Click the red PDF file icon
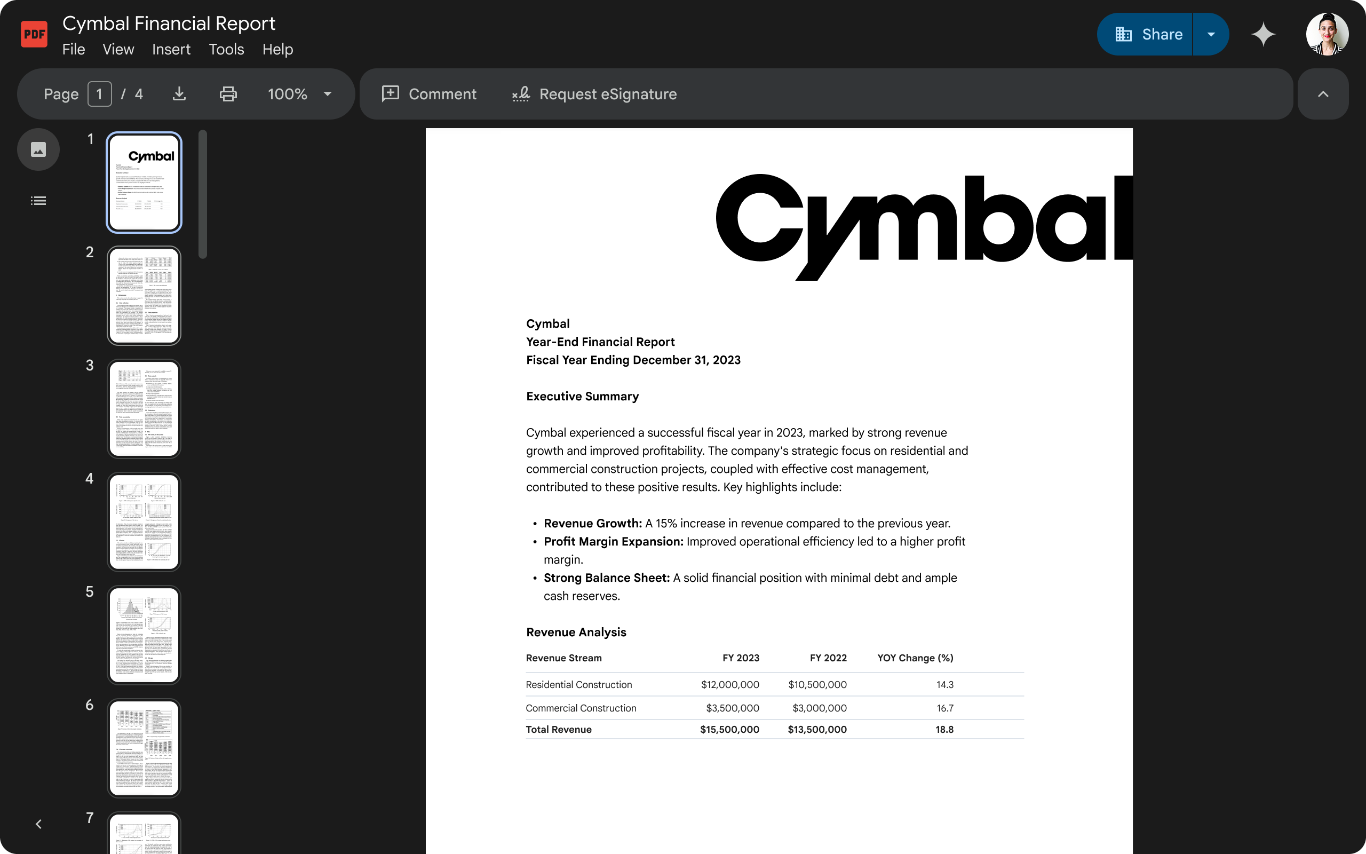1366x854 pixels. [33, 33]
